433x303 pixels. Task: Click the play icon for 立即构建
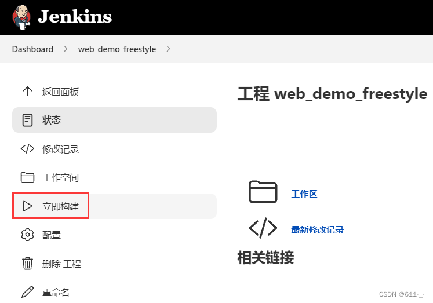point(27,206)
